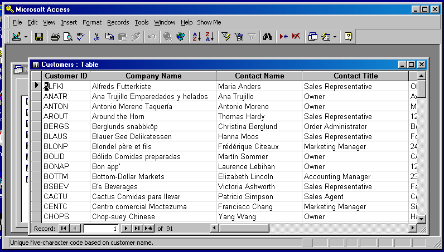Select the row selector for ANATR record
The height and width of the screenshot is (252, 444).
(36, 96)
